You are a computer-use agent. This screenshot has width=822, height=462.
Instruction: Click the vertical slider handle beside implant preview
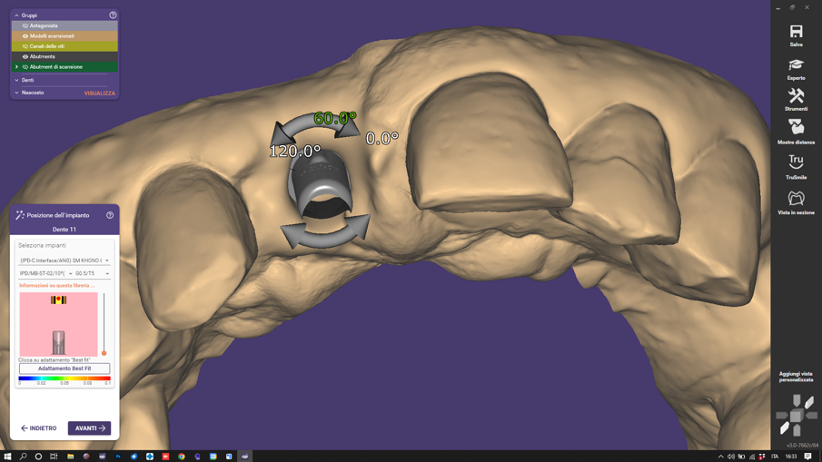(104, 353)
